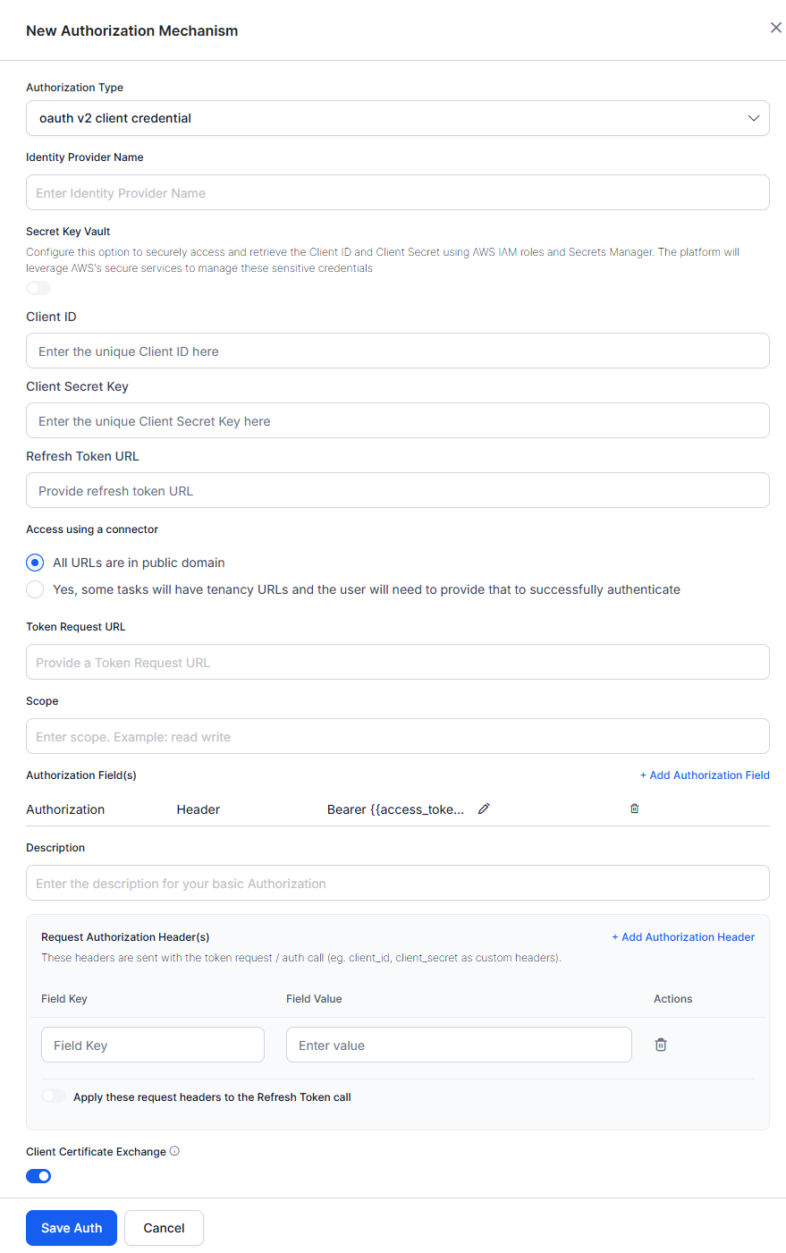
Task: Add a new Authorization Field
Action: (705, 775)
